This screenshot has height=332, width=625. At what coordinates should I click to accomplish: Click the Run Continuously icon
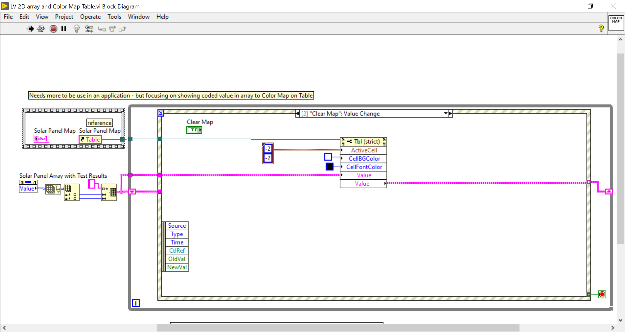point(41,29)
